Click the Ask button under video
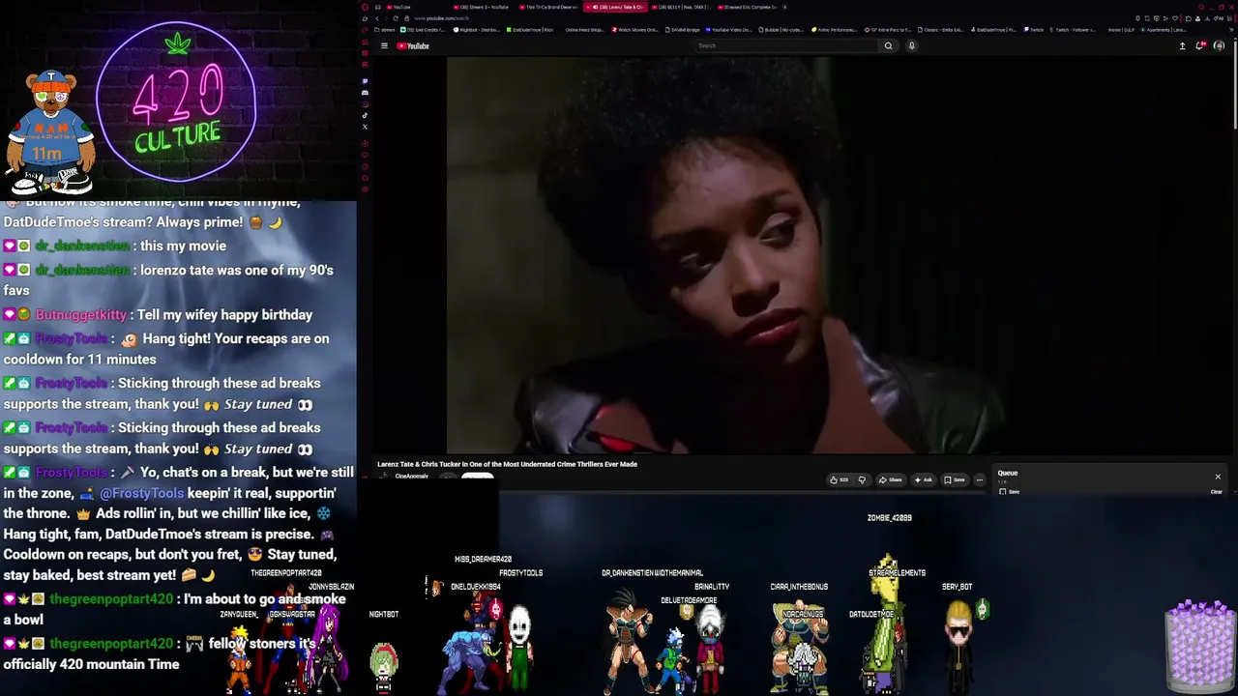 coord(923,479)
